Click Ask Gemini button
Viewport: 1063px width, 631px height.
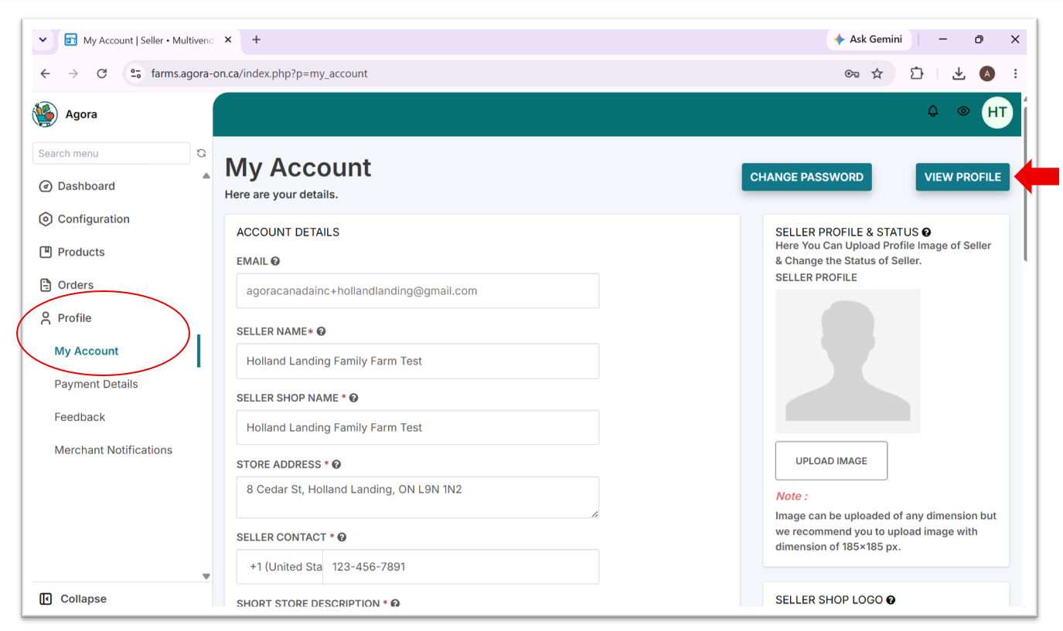click(x=867, y=39)
